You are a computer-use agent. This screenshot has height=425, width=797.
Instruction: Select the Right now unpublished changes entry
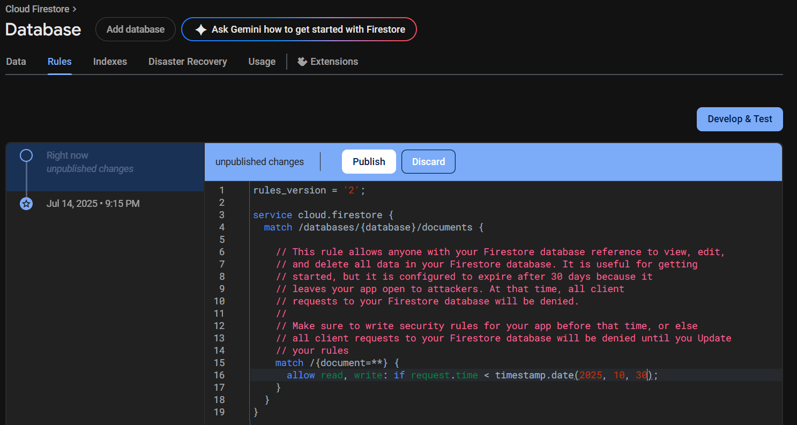[90, 162]
